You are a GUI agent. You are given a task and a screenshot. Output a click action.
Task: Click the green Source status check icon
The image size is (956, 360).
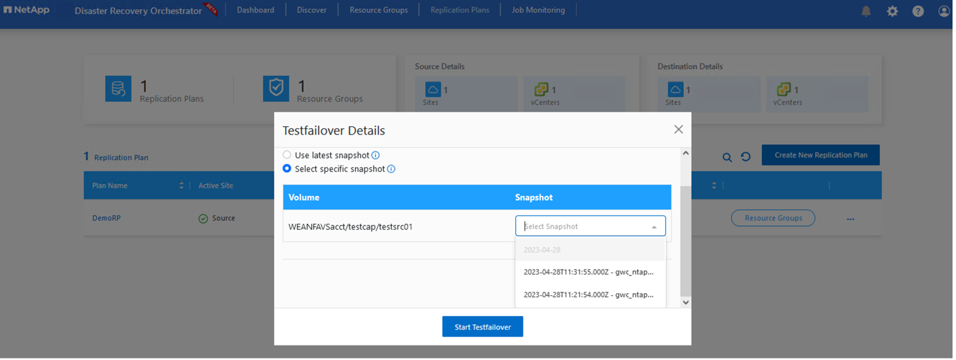point(204,219)
